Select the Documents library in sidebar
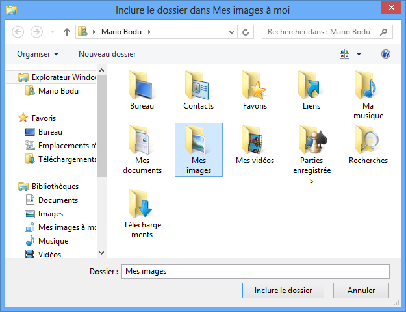Screen dimensions: 406x312 click(51, 200)
